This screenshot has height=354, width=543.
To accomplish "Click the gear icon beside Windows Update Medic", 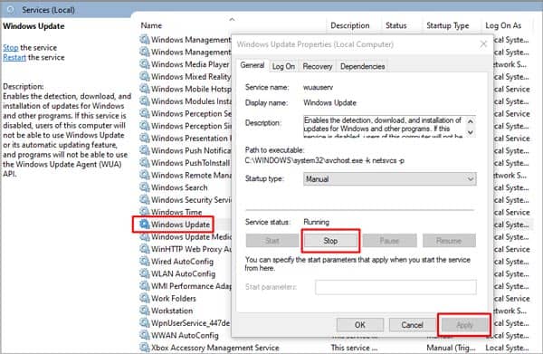I will pyautogui.click(x=145, y=236).
